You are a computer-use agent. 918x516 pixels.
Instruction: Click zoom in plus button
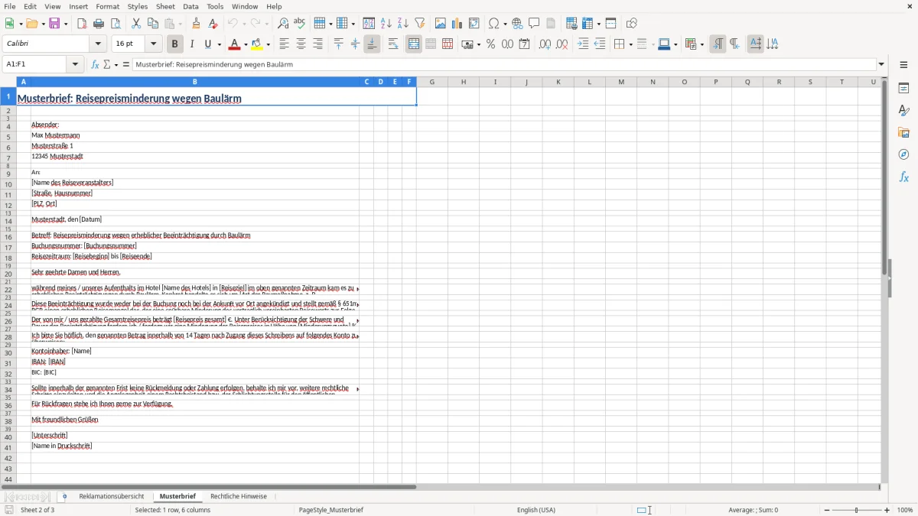pos(887,510)
